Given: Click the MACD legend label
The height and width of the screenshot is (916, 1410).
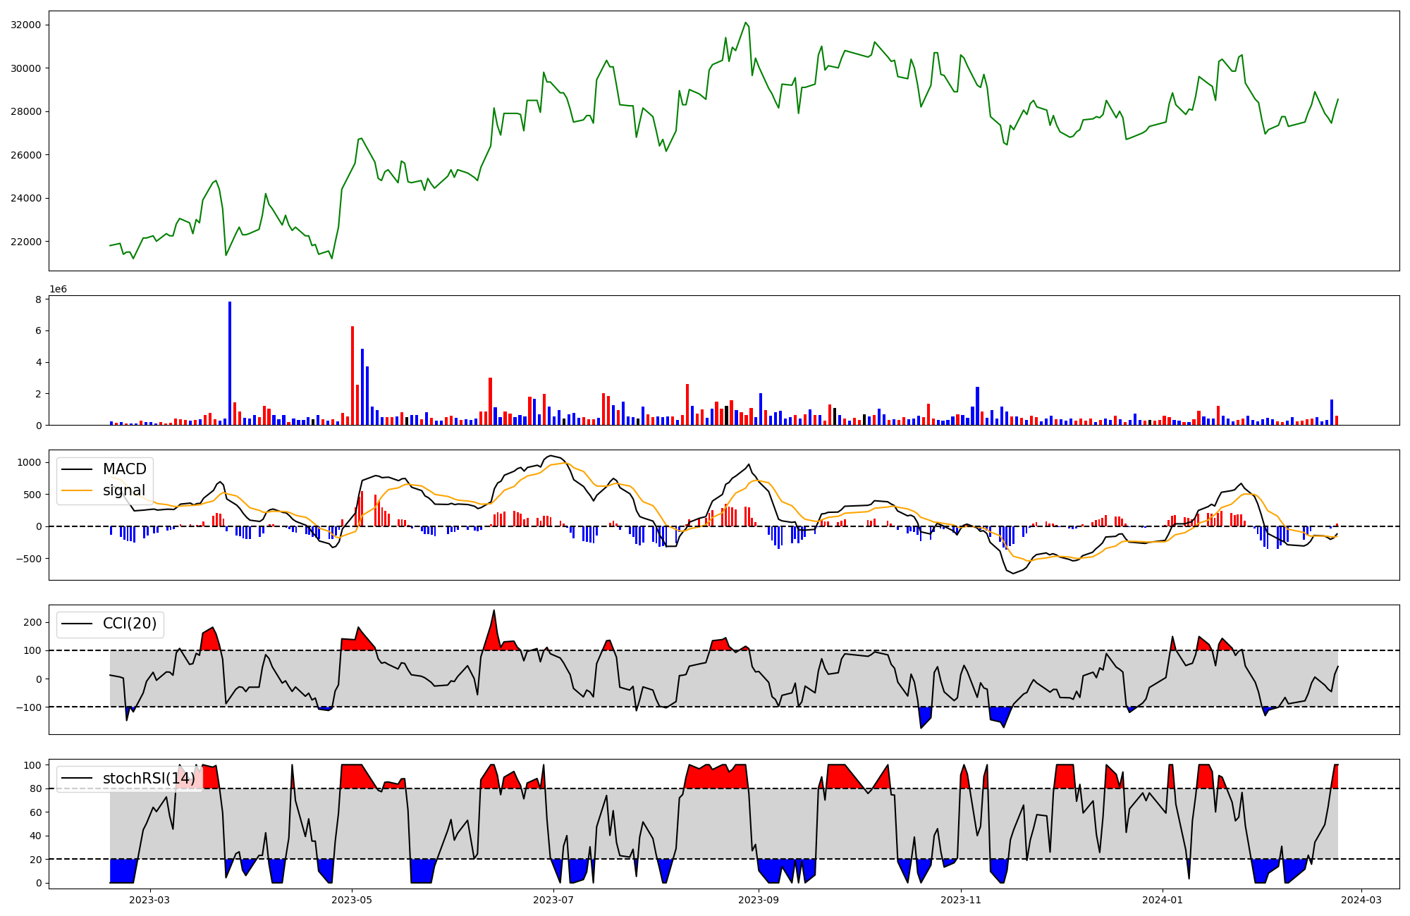Looking at the screenshot, I should (x=124, y=469).
